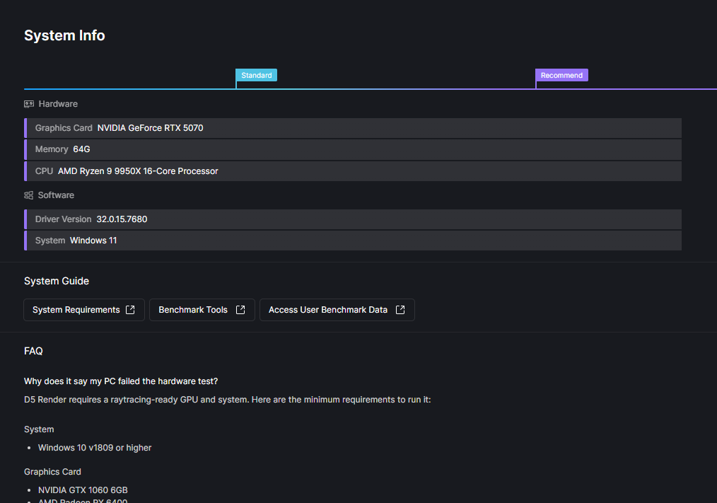717x503 pixels.
Task: Click 'NVIDIA GTX 1060 6GB' bullet
Action: click(83, 490)
